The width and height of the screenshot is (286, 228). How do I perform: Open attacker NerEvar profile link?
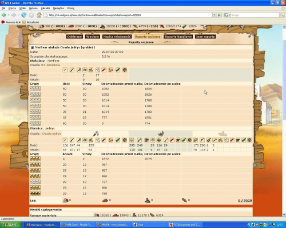point(54,61)
